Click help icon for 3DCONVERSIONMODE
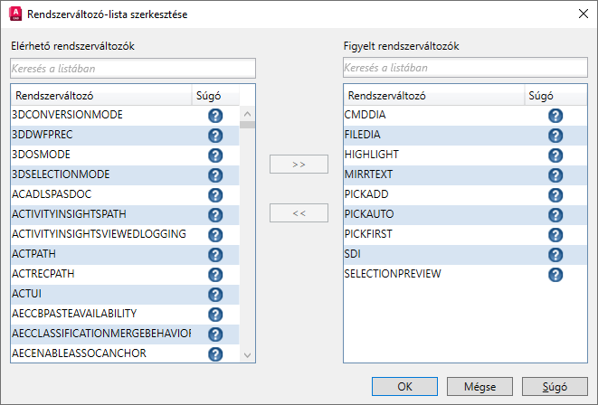Screen dimensions: 598x405 coord(215,116)
